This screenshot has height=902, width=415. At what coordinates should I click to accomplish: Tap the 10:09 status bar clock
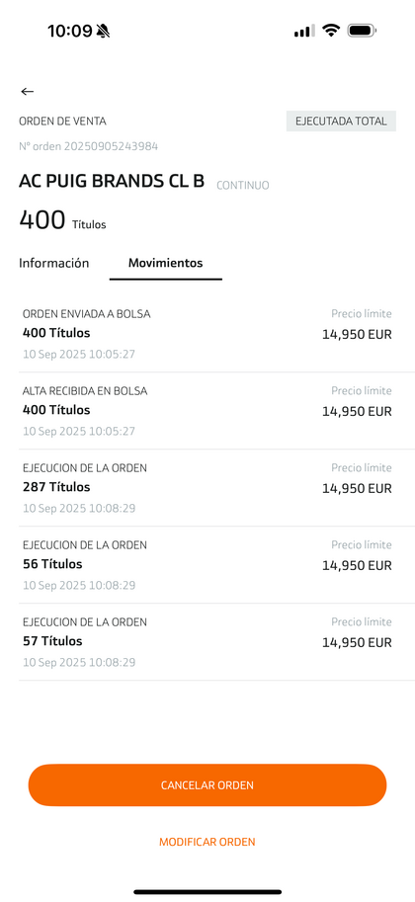69,31
